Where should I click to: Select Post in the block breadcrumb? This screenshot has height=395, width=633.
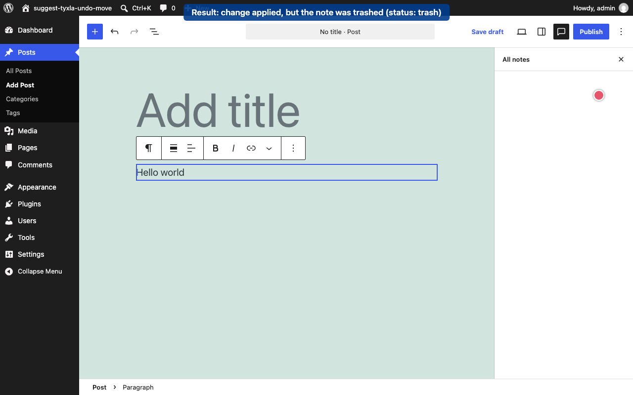(99, 387)
